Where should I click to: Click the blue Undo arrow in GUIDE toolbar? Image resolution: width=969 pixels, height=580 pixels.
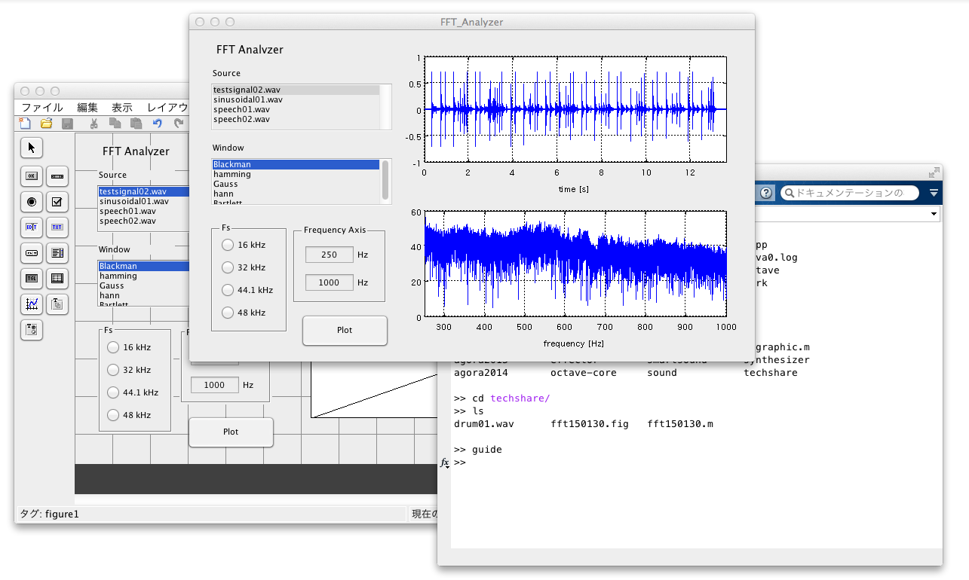pos(157,124)
